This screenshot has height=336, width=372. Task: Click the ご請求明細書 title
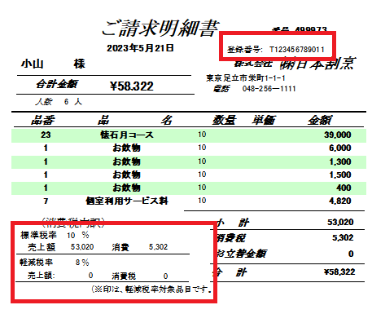pyautogui.click(x=160, y=28)
